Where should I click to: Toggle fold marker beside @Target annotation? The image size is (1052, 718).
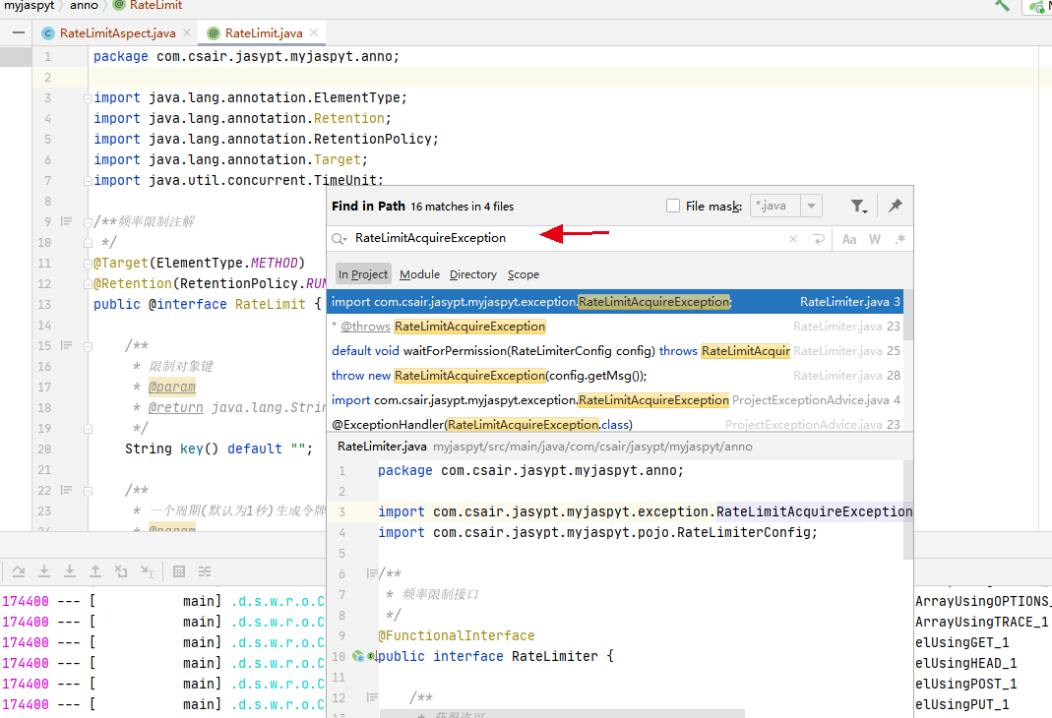tap(88, 264)
